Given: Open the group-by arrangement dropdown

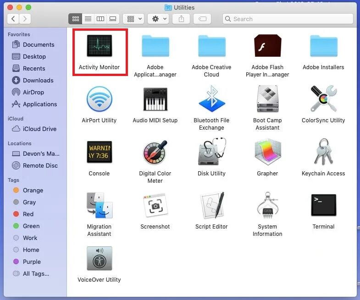Looking at the screenshot, I should (x=134, y=19).
